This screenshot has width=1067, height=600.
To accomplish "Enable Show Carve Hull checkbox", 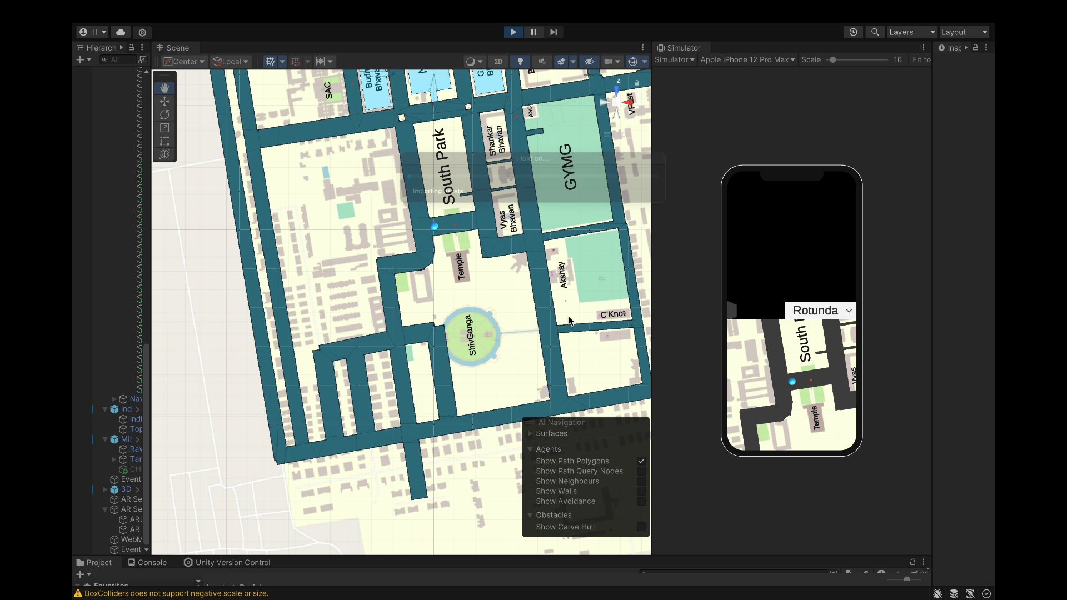I will pyautogui.click(x=641, y=527).
